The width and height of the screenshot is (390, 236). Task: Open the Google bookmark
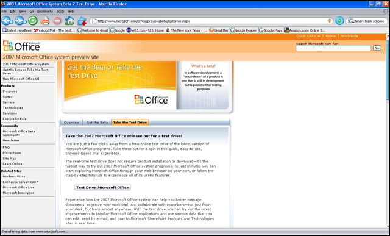(x=117, y=30)
